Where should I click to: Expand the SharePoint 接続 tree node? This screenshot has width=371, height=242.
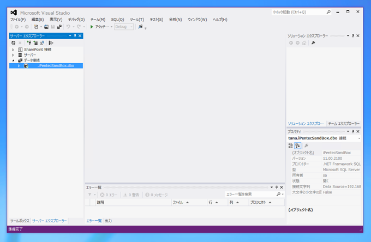pyautogui.click(x=13, y=50)
